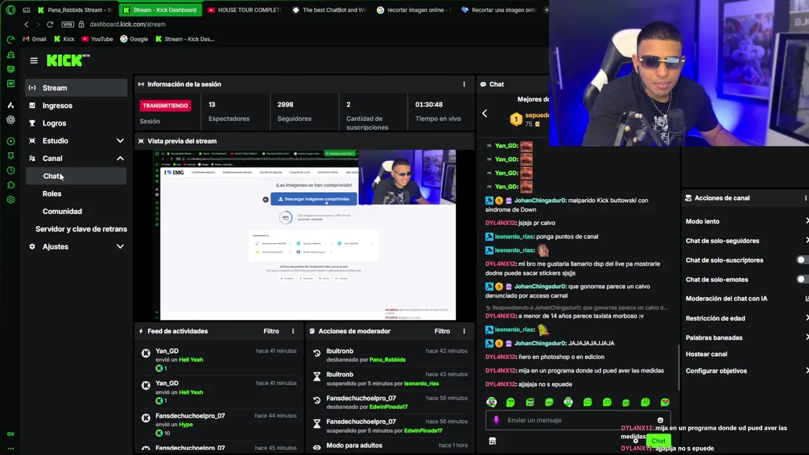Click the purple microphone icon in chat
809x455 pixels.
[496, 420]
